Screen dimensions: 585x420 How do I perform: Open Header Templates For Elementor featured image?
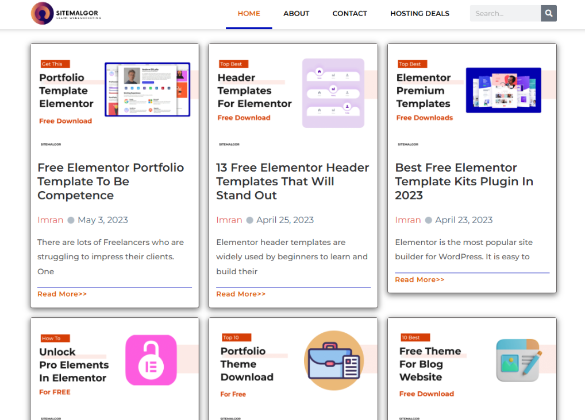tap(293, 98)
